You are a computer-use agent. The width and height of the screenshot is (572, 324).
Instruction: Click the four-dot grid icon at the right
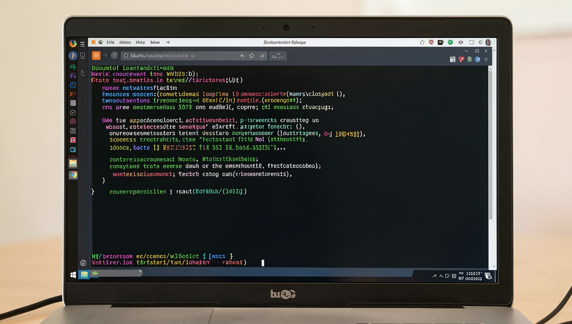tap(486, 59)
